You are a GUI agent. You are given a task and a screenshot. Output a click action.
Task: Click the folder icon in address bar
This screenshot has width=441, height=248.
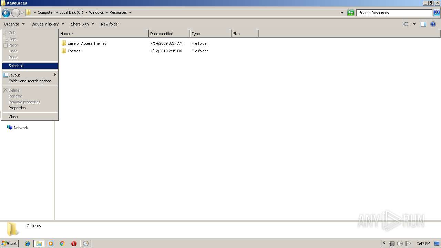(x=29, y=12)
